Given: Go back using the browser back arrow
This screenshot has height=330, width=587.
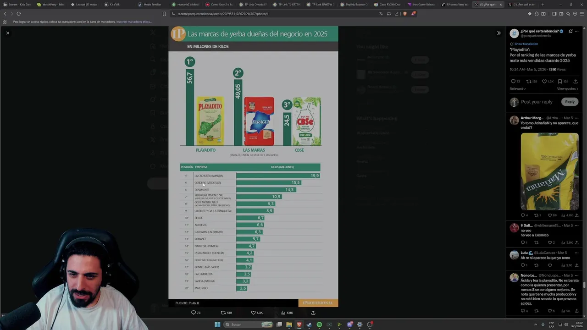Looking at the screenshot, I should point(5,14).
